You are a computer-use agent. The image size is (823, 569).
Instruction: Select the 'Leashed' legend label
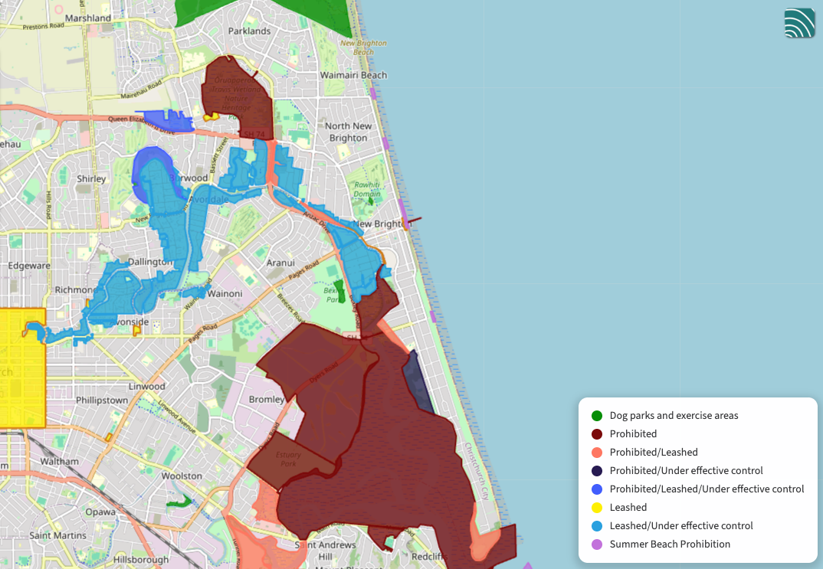pyautogui.click(x=628, y=507)
